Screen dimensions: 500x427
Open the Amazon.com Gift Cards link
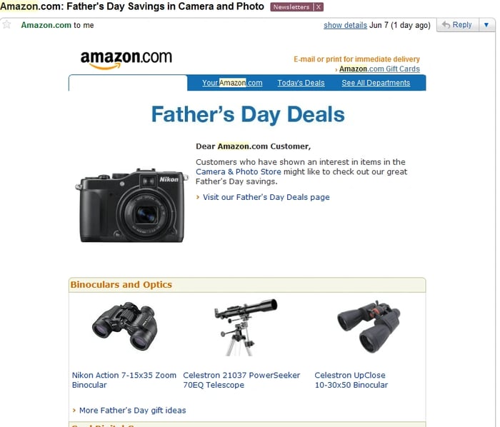pyautogui.click(x=379, y=69)
